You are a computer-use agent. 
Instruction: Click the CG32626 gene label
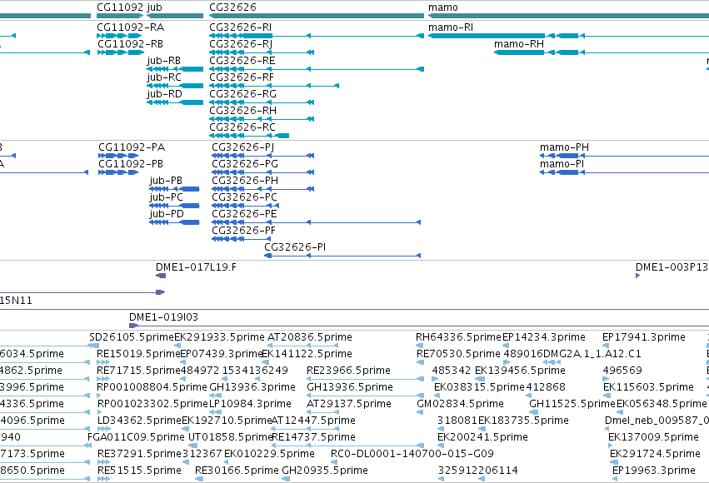232,7
